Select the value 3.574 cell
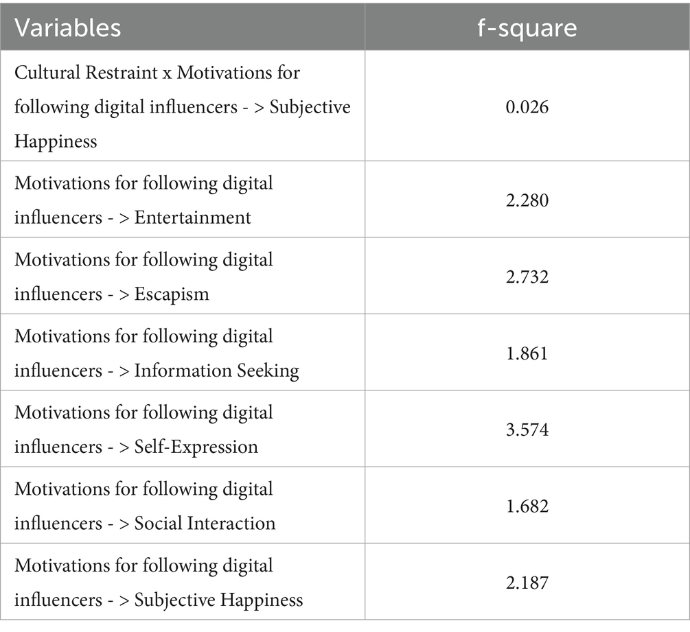690x632 pixels. (527, 430)
